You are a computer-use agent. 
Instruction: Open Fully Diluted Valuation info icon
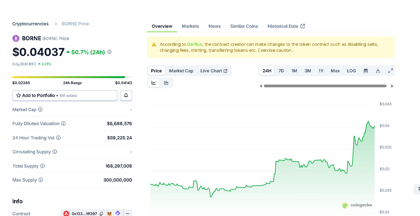(x=63, y=124)
